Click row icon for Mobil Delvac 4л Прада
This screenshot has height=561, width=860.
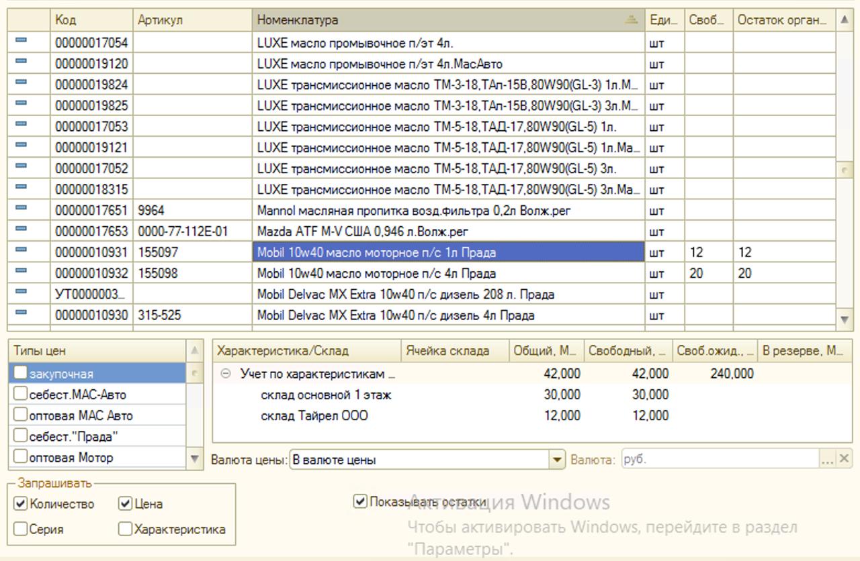(21, 313)
